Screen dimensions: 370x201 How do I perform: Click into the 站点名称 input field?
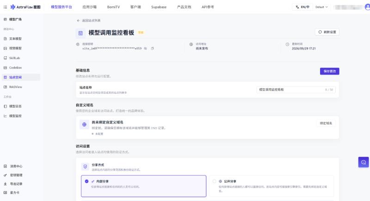tap(296, 90)
